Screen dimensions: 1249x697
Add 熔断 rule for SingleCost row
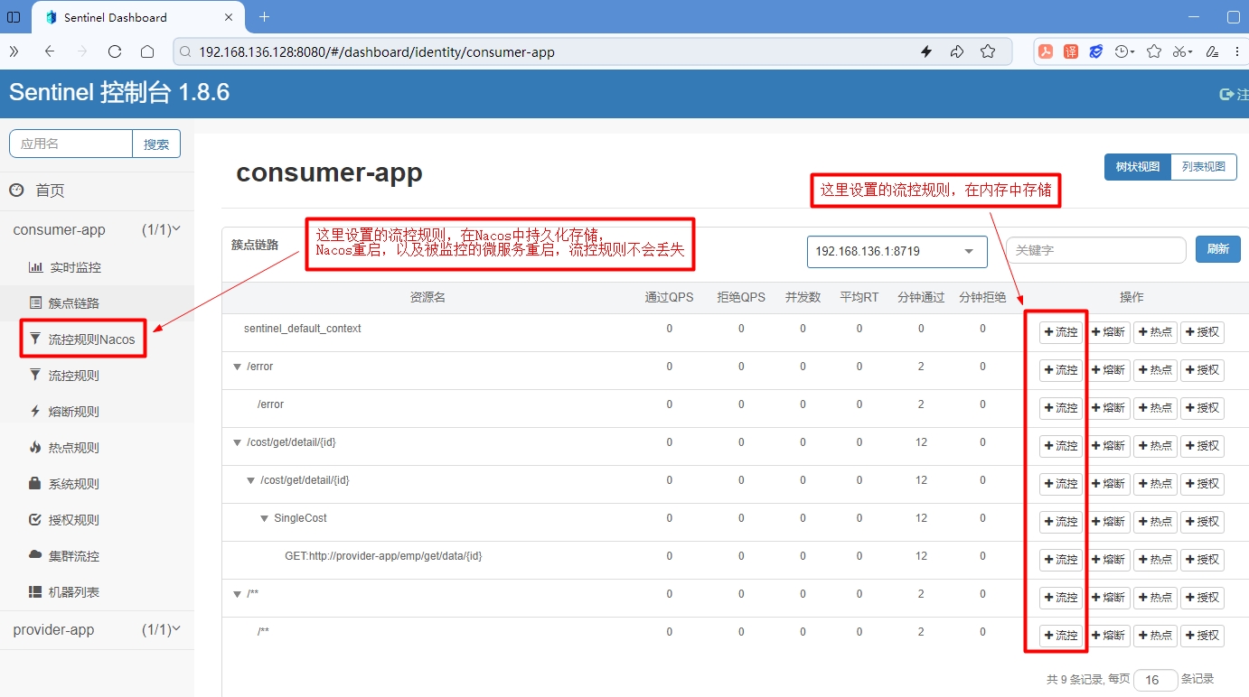(x=1108, y=522)
